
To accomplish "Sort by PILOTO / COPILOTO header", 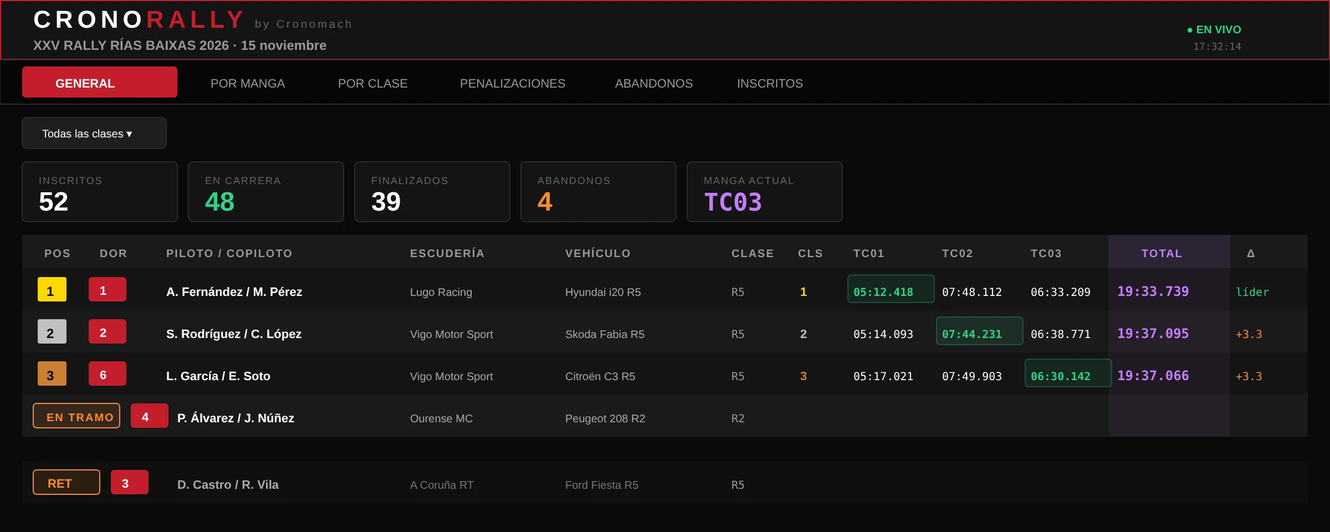I will (229, 253).
